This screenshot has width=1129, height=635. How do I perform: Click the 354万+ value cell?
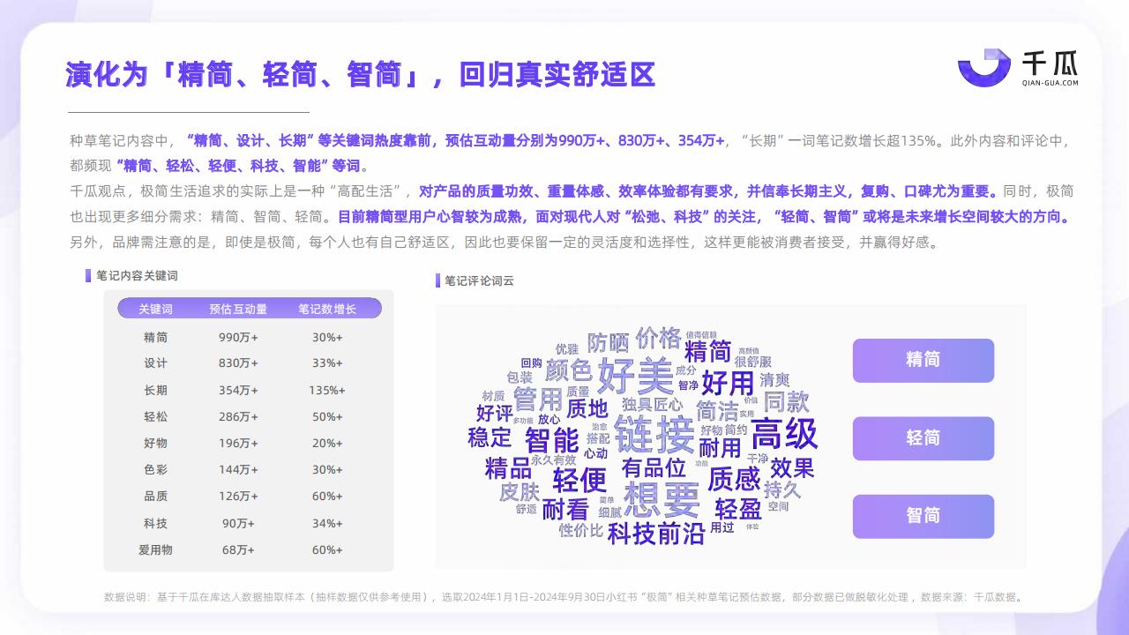coord(238,390)
